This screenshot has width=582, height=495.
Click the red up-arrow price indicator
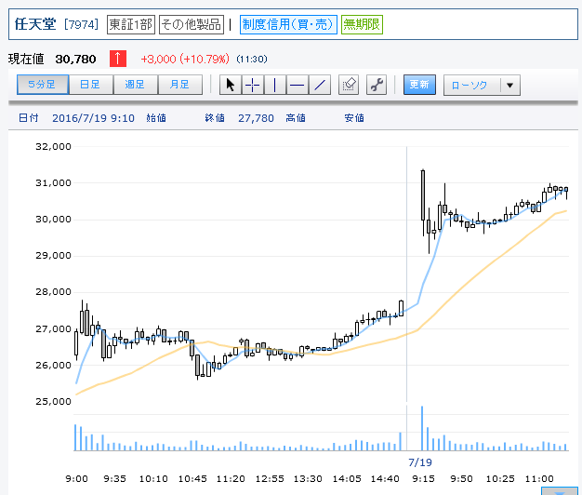(118, 59)
